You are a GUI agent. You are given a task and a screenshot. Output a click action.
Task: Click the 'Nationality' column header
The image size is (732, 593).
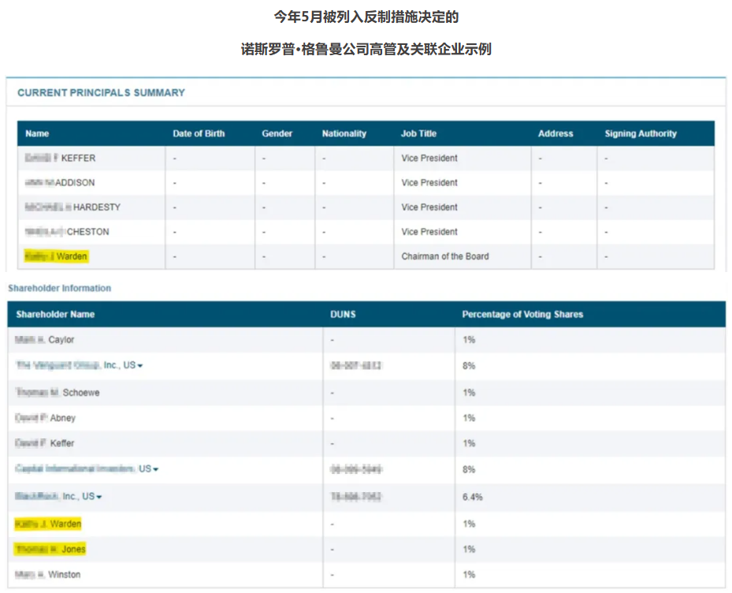(x=344, y=133)
